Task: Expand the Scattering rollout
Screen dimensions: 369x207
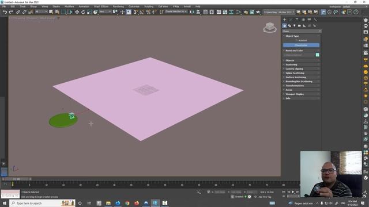Action: (302, 64)
